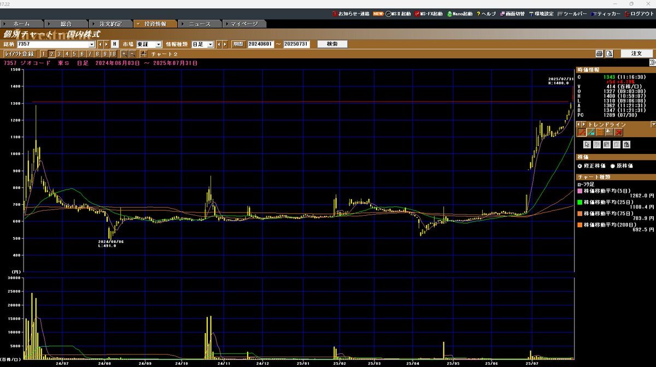Select the text annotation tool
The width and height of the screenshot is (656, 367).
(609, 132)
